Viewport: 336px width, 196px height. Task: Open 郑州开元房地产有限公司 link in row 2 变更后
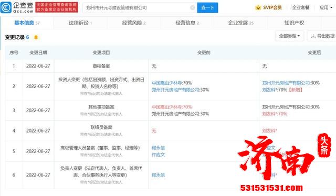286,83
